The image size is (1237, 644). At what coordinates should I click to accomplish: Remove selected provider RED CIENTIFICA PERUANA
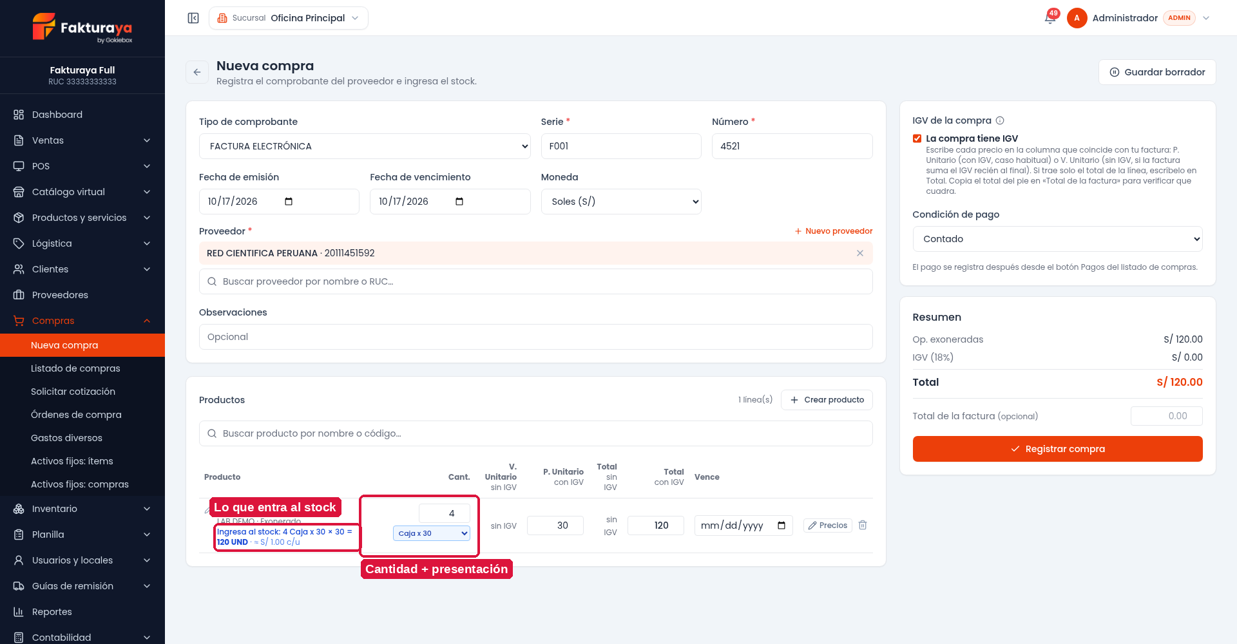tap(859, 253)
